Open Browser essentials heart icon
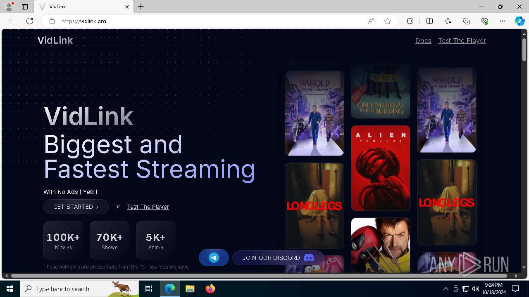Image resolution: width=529 pixels, height=297 pixels. pyautogui.click(x=484, y=21)
